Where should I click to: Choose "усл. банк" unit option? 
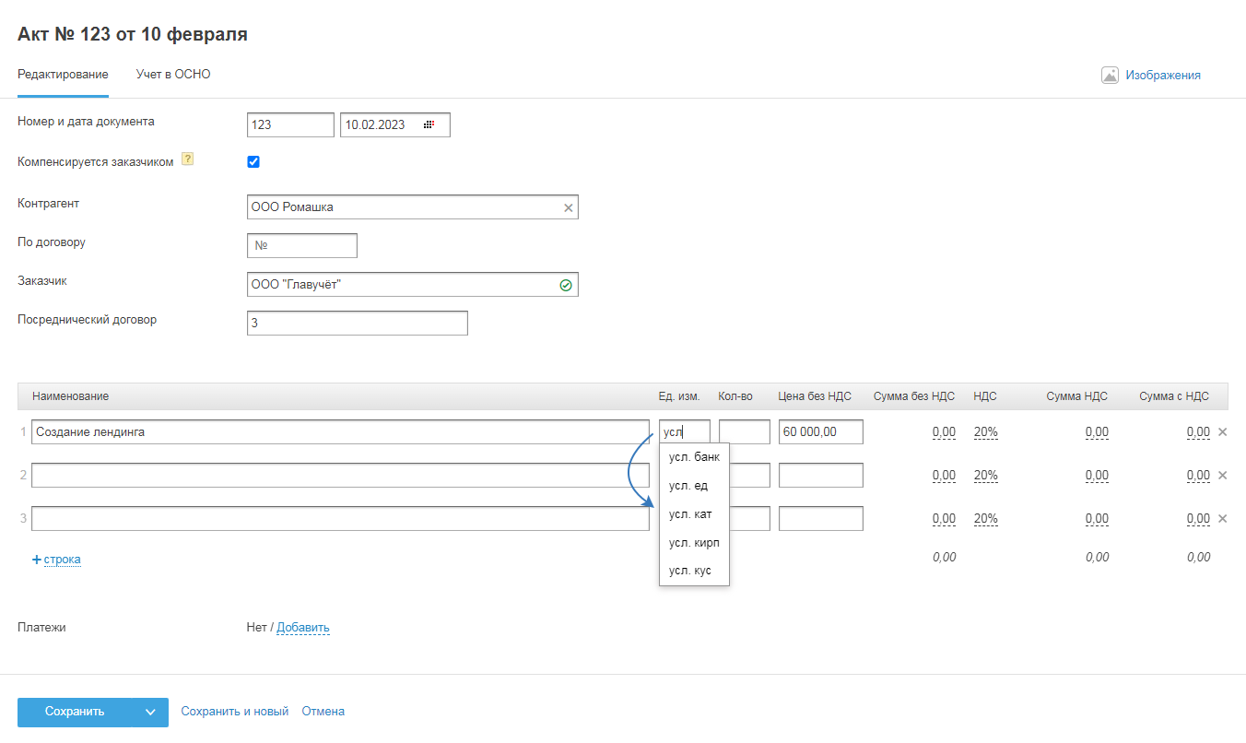click(694, 457)
